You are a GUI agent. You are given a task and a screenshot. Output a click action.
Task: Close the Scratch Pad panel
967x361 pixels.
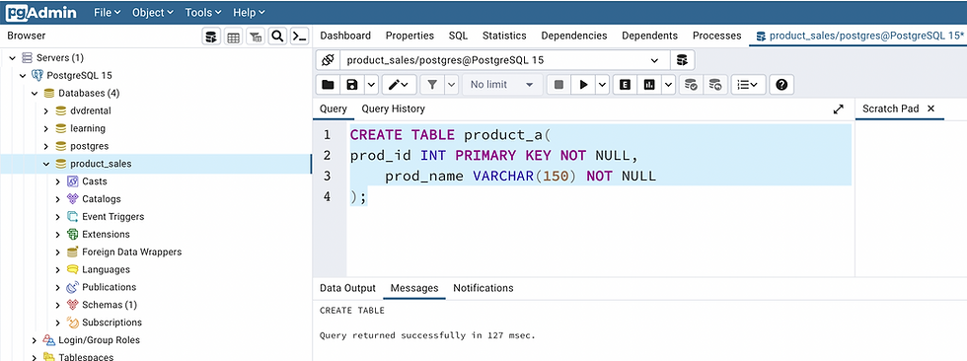pos(930,108)
